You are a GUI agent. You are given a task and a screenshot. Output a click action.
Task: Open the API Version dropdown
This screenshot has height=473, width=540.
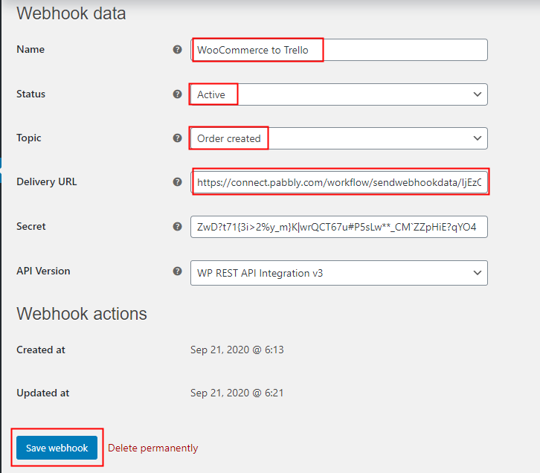(x=339, y=273)
